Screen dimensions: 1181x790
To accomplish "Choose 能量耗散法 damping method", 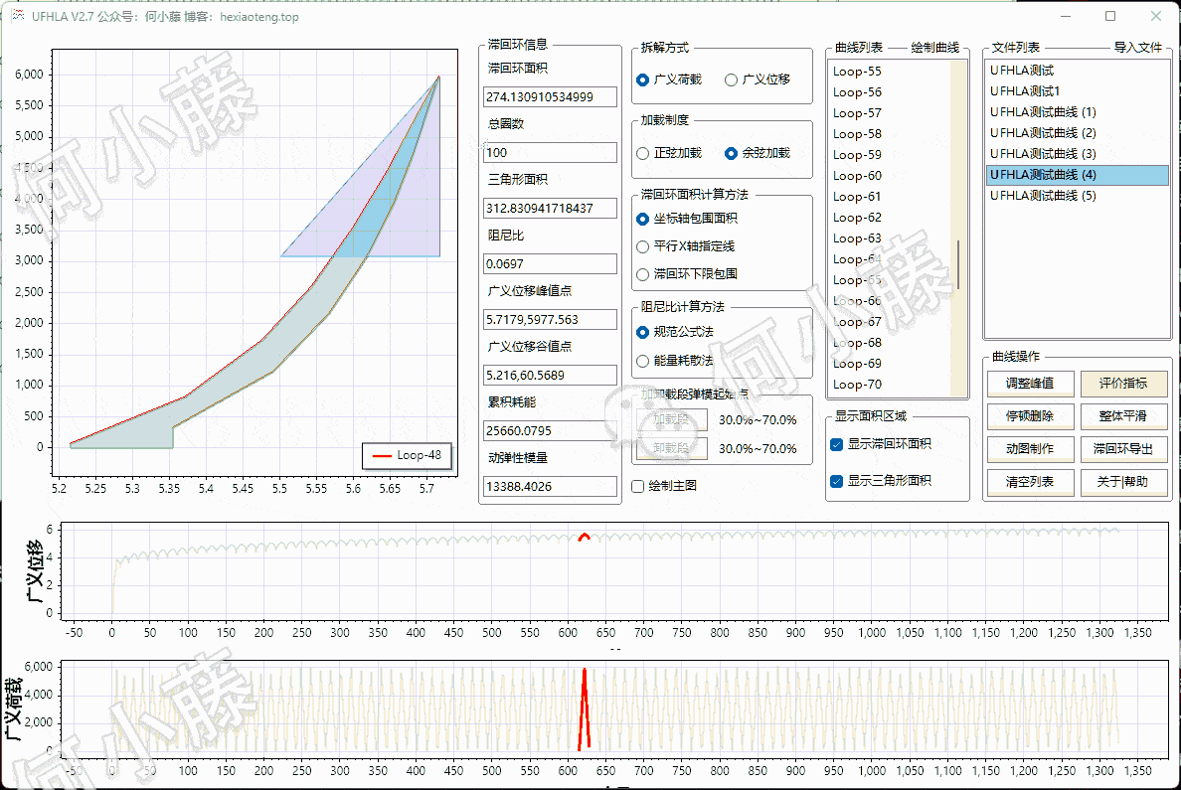I will pos(643,360).
